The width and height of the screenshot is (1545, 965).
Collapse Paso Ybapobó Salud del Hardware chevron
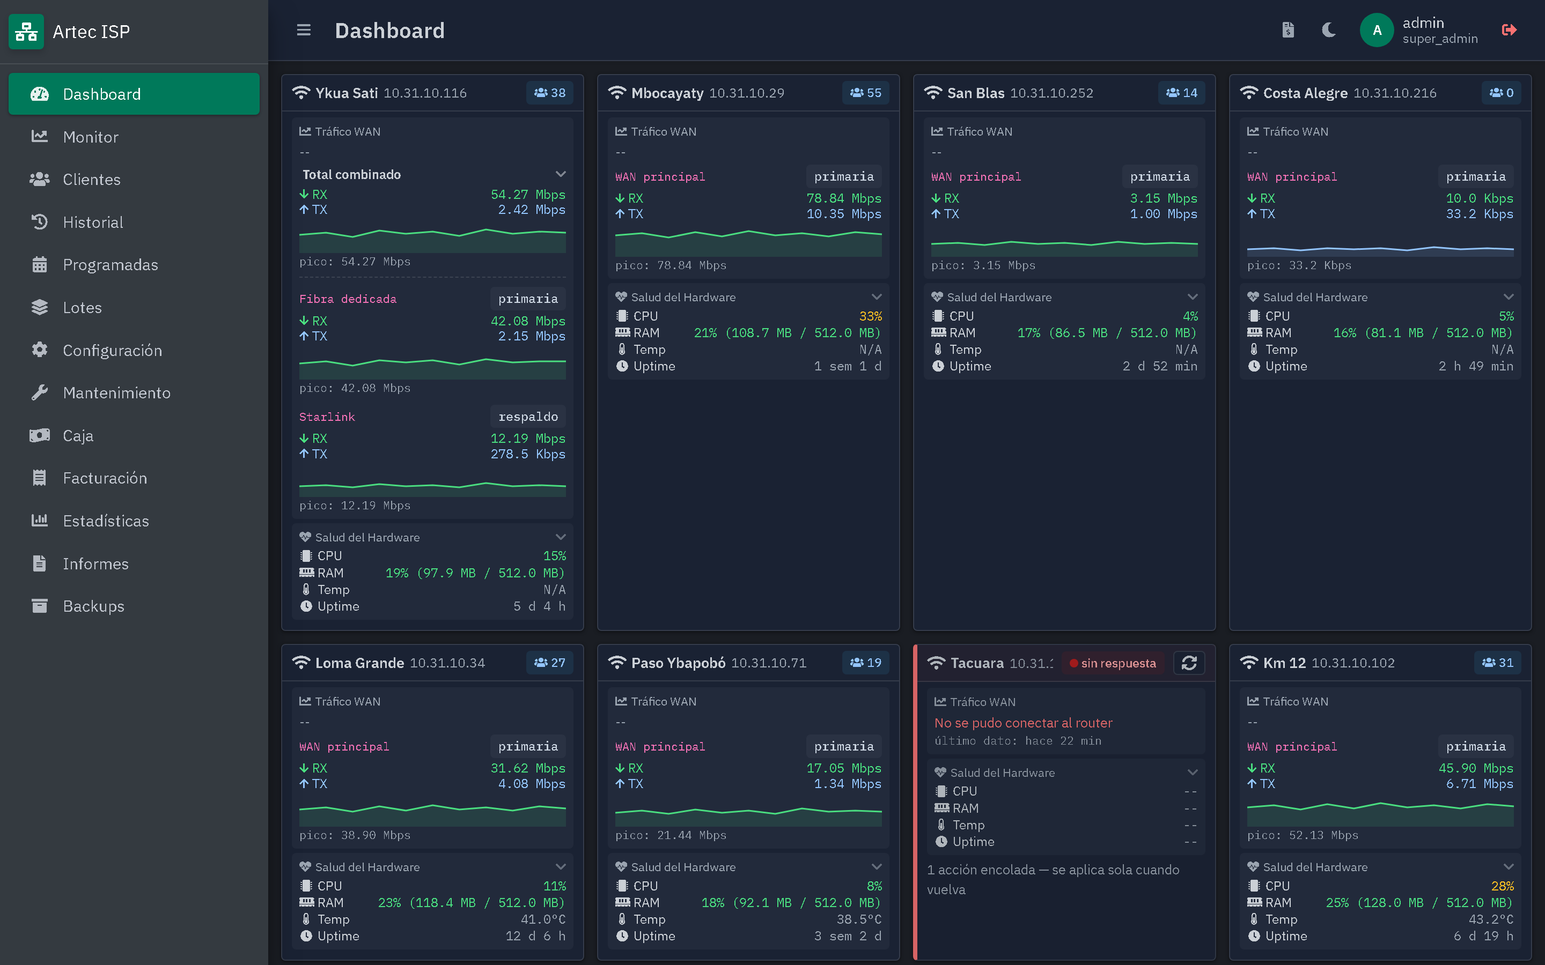coord(877,867)
